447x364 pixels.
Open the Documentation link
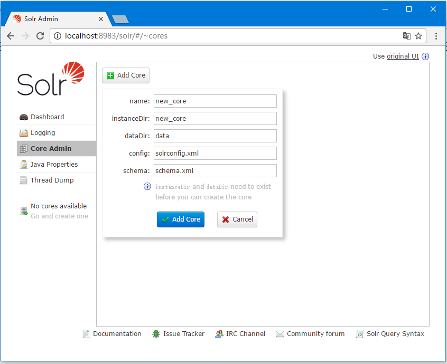pyautogui.click(x=117, y=334)
